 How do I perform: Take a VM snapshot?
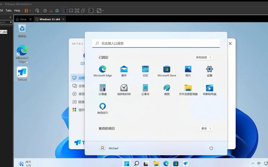45,11
